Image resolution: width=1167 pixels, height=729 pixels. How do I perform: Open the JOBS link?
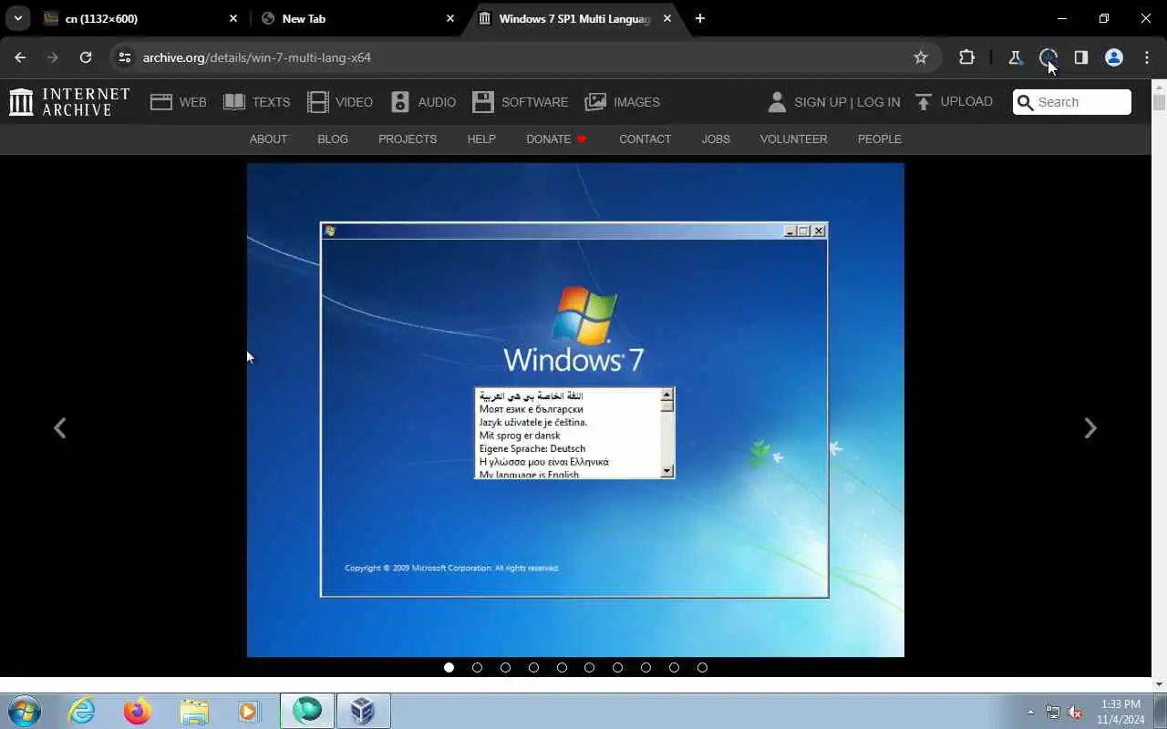(716, 139)
